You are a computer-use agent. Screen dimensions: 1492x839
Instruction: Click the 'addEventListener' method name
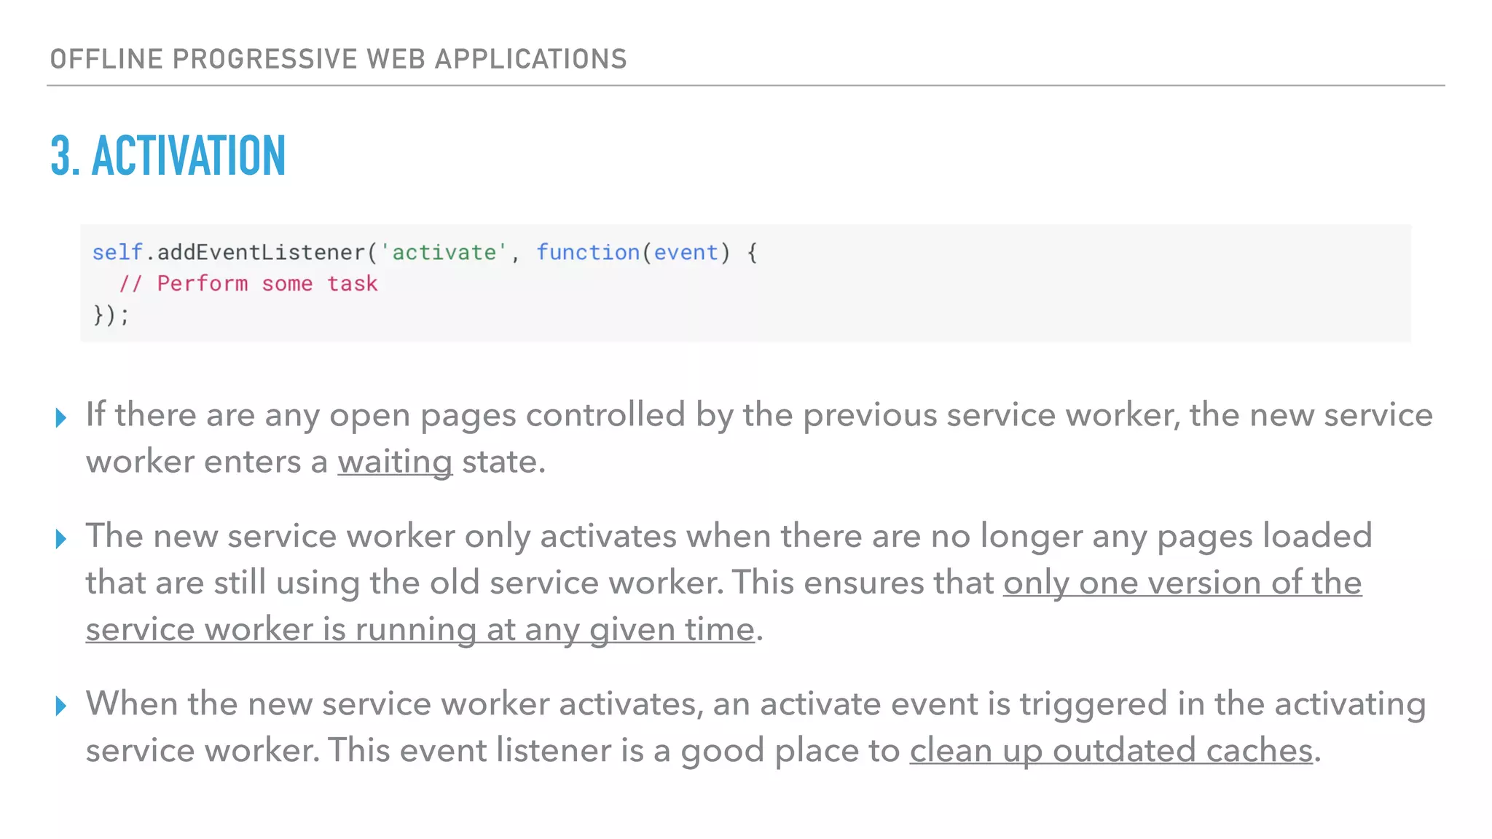click(x=261, y=253)
